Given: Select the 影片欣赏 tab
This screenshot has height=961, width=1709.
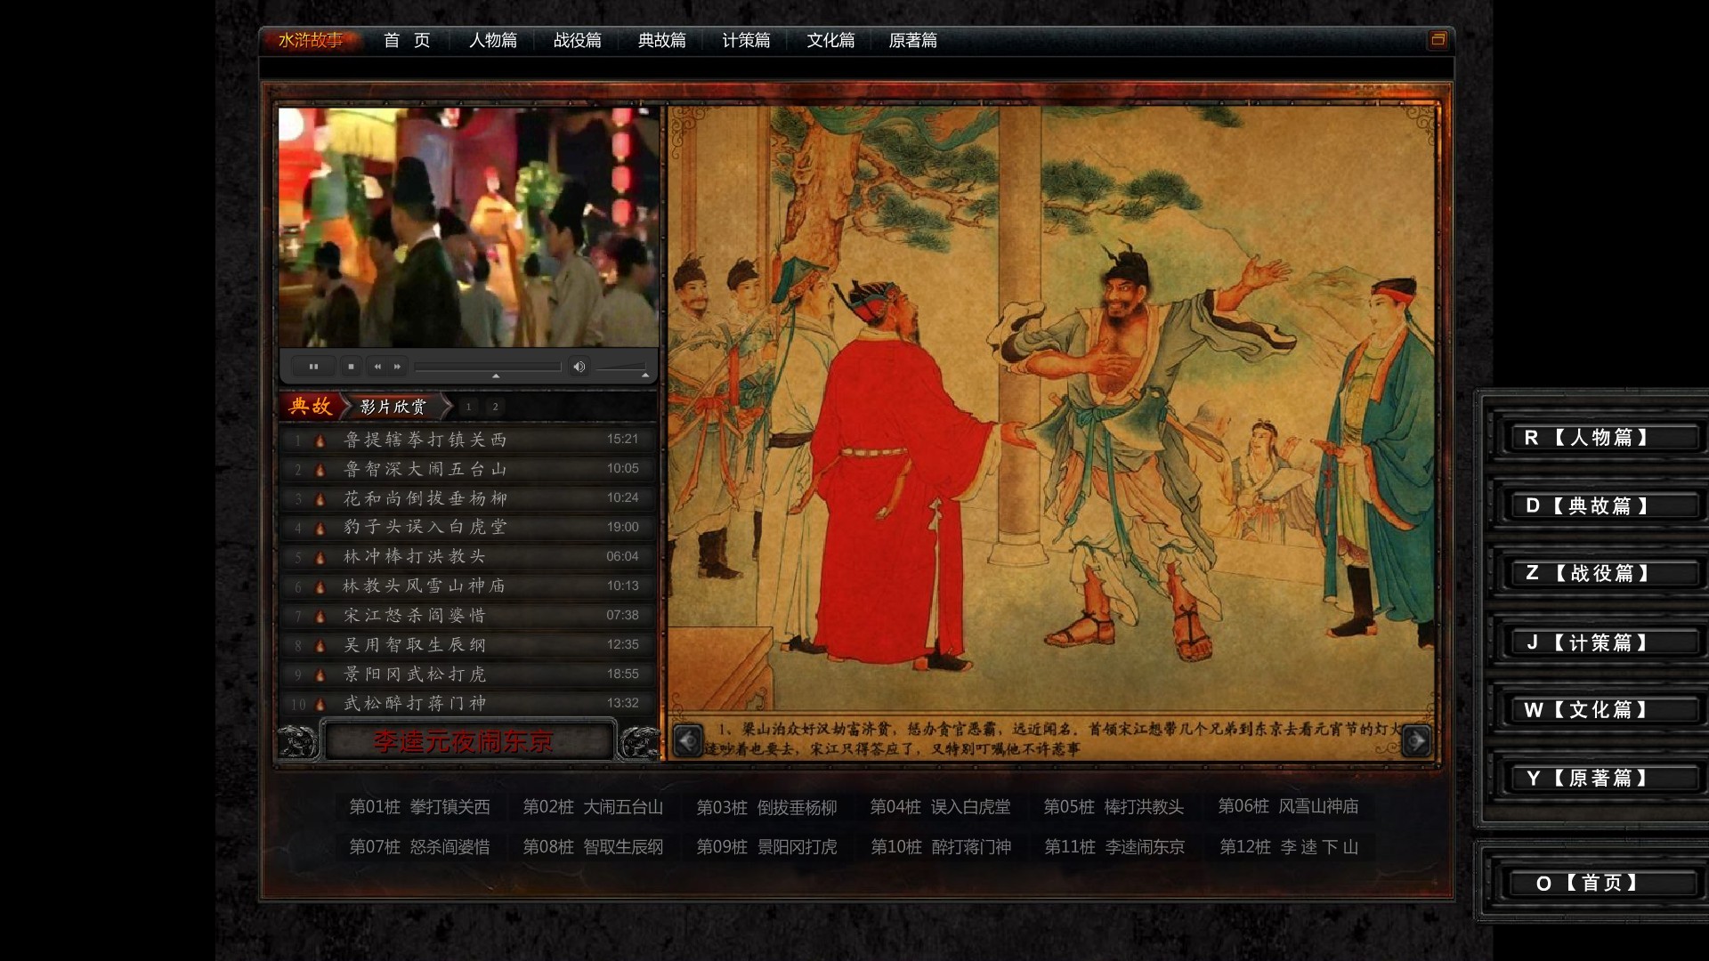Looking at the screenshot, I should coord(393,407).
